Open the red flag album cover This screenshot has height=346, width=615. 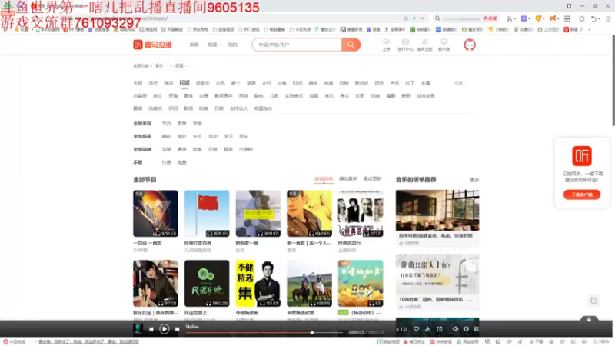point(207,214)
